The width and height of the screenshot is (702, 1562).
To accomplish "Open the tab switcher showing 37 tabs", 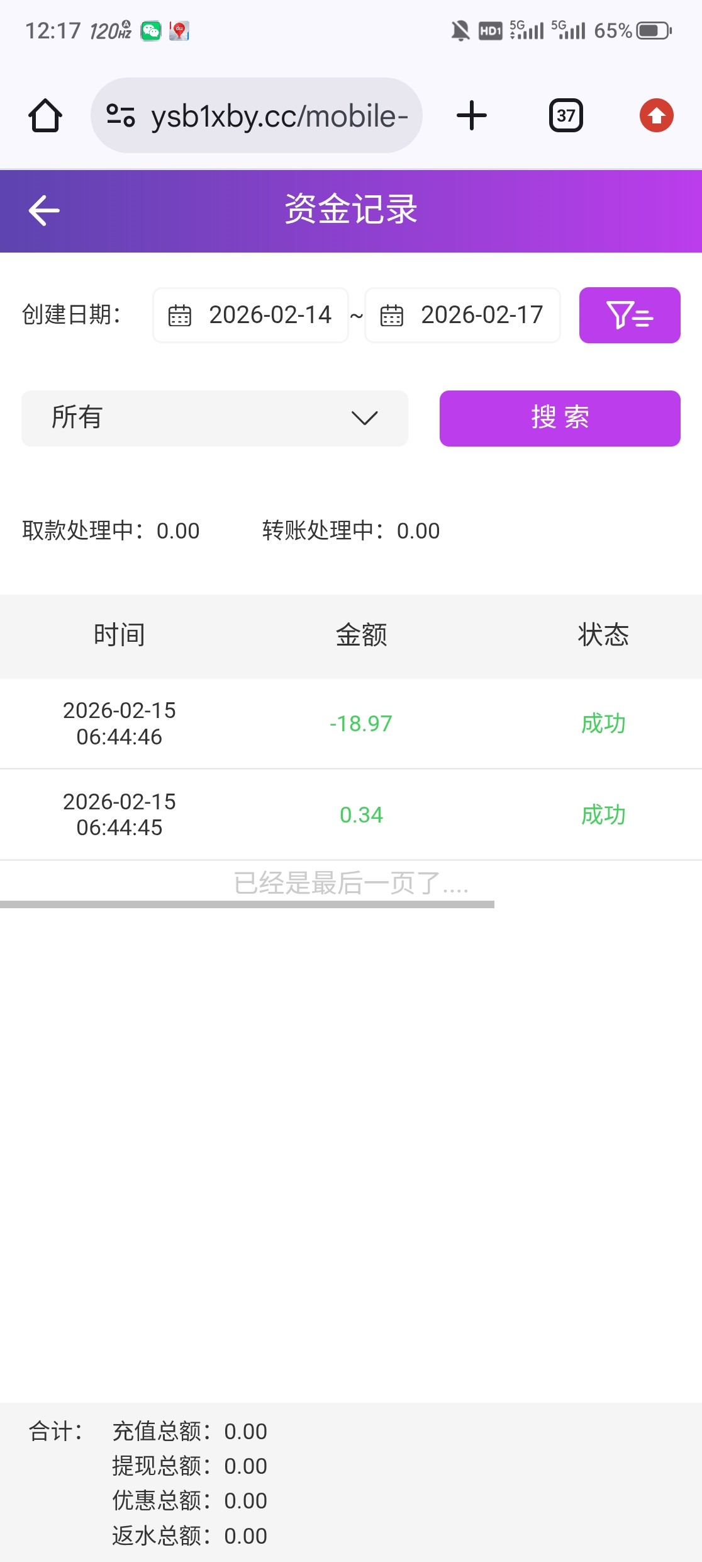I will pos(566,116).
